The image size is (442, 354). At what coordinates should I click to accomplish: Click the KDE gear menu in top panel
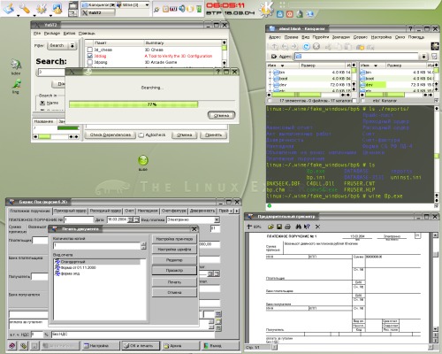(42, 9)
